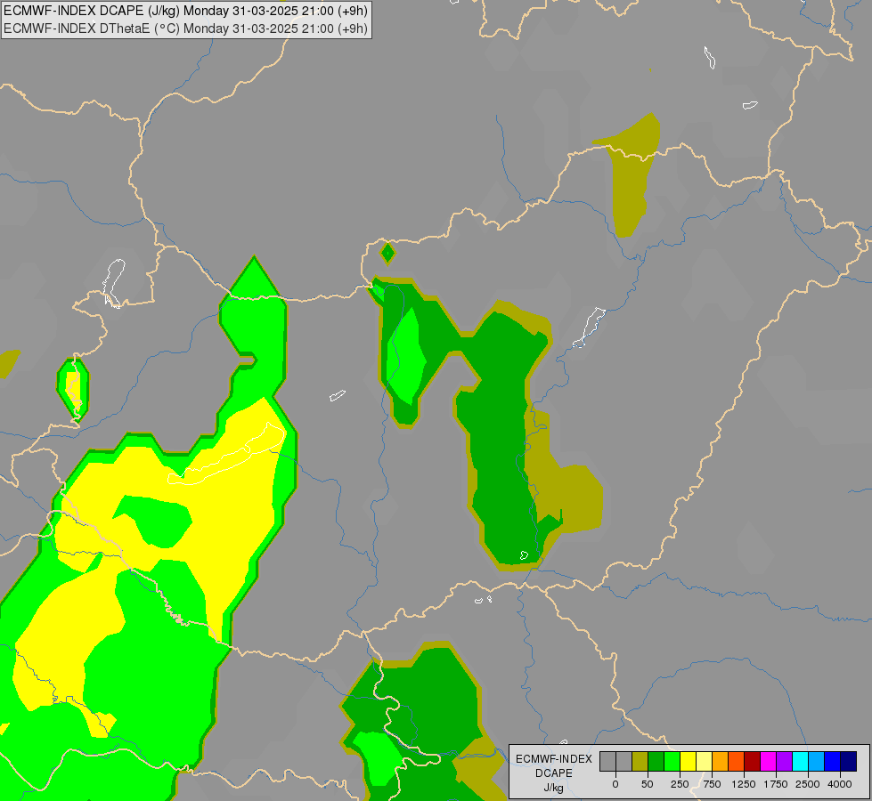Select the pale yellow legend swatch
Viewport: 872px width, 801px height.
(x=704, y=762)
